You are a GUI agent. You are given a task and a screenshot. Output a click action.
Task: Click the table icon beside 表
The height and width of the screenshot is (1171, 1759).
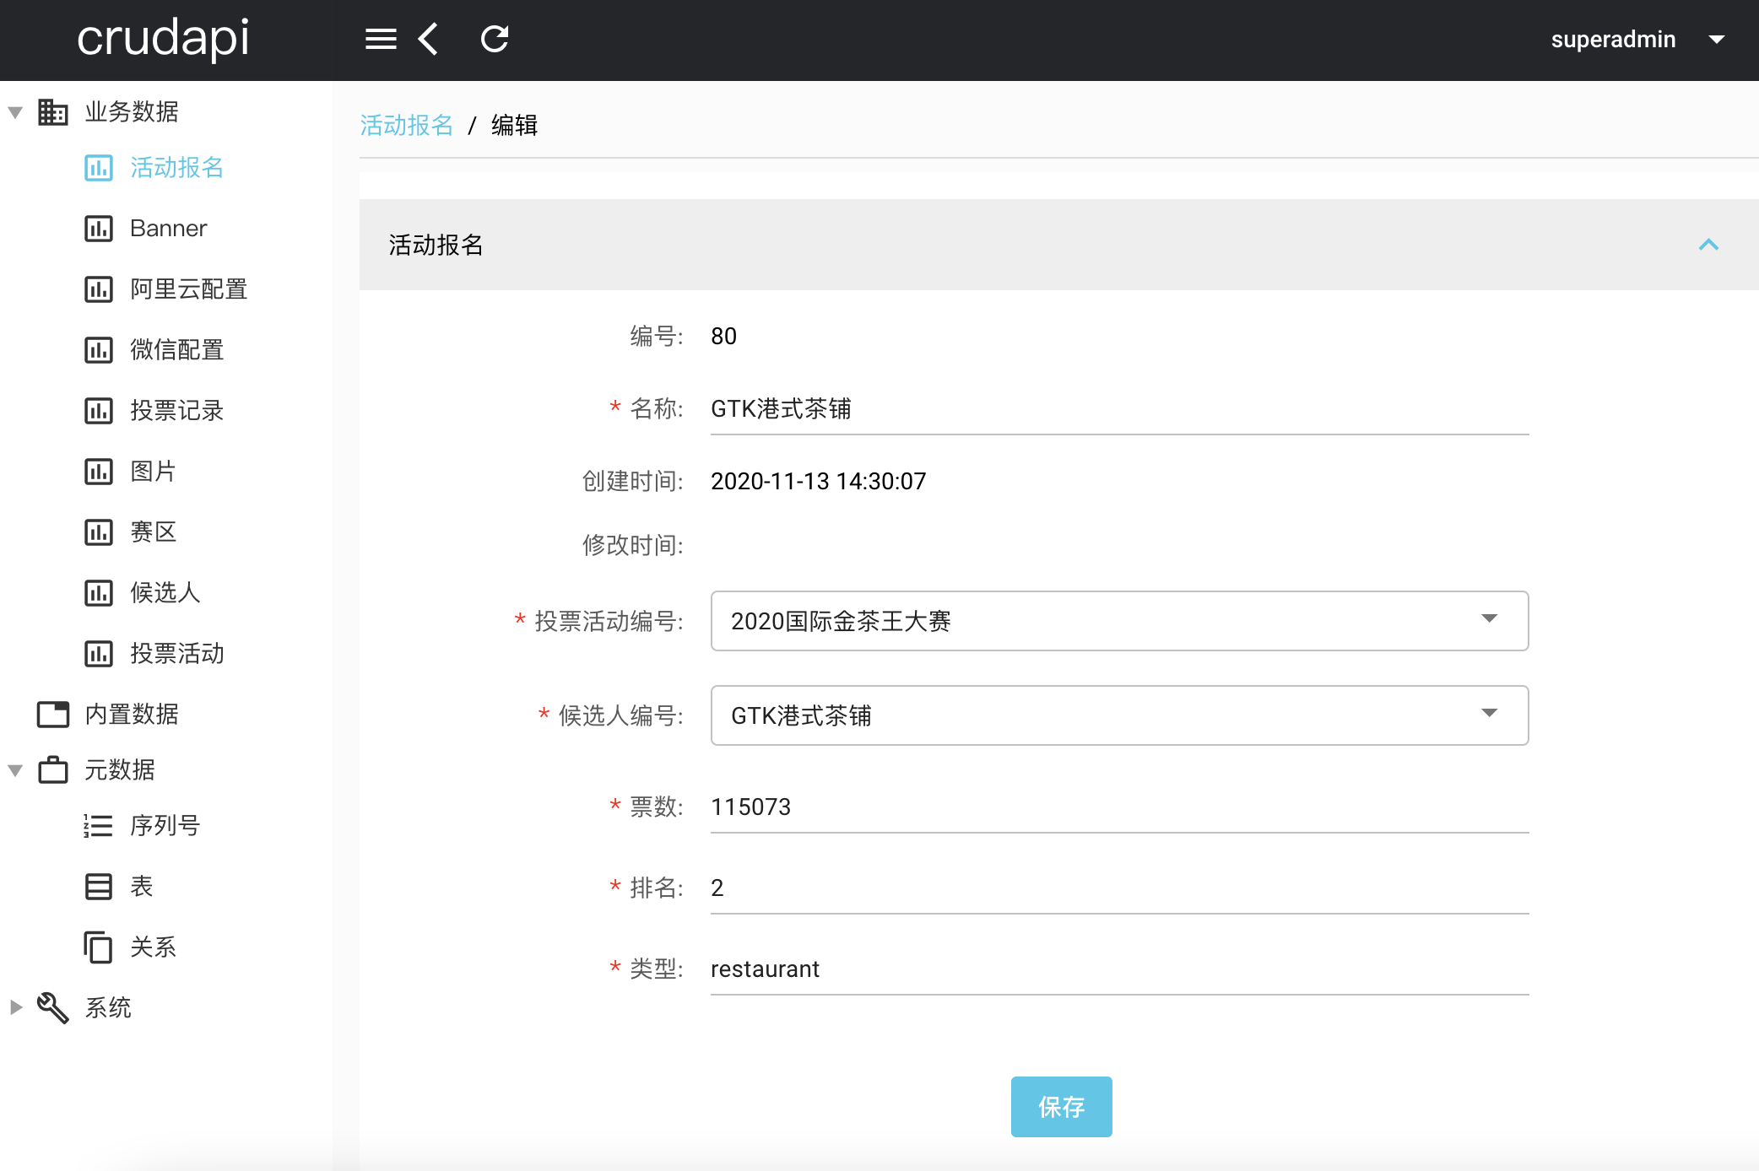click(x=99, y=886)
